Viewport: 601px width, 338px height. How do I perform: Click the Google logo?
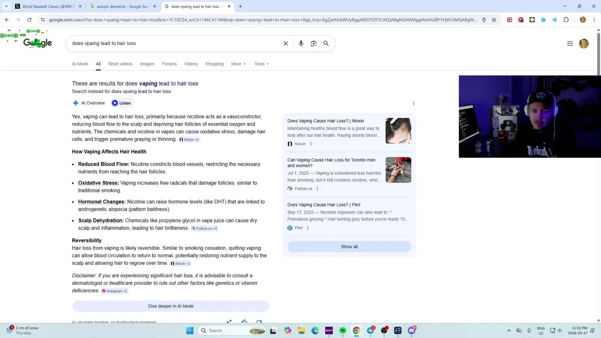pos(38,43)
